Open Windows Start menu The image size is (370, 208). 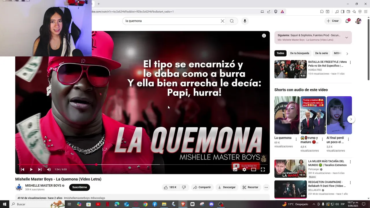(x=5, y=204)
